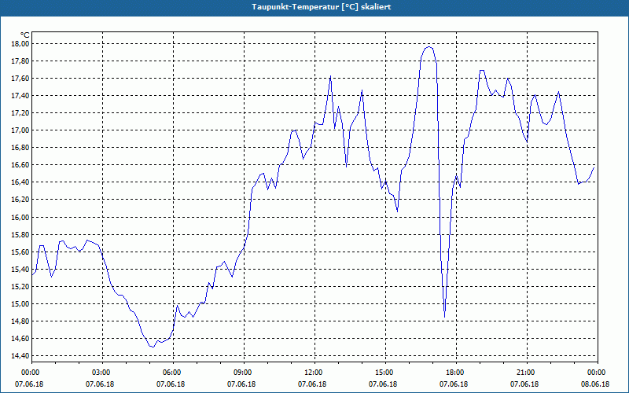Click the 16,60 y-axis label
Image resolution: width=629 pixels, height=393 pixels.
[21, 165]
